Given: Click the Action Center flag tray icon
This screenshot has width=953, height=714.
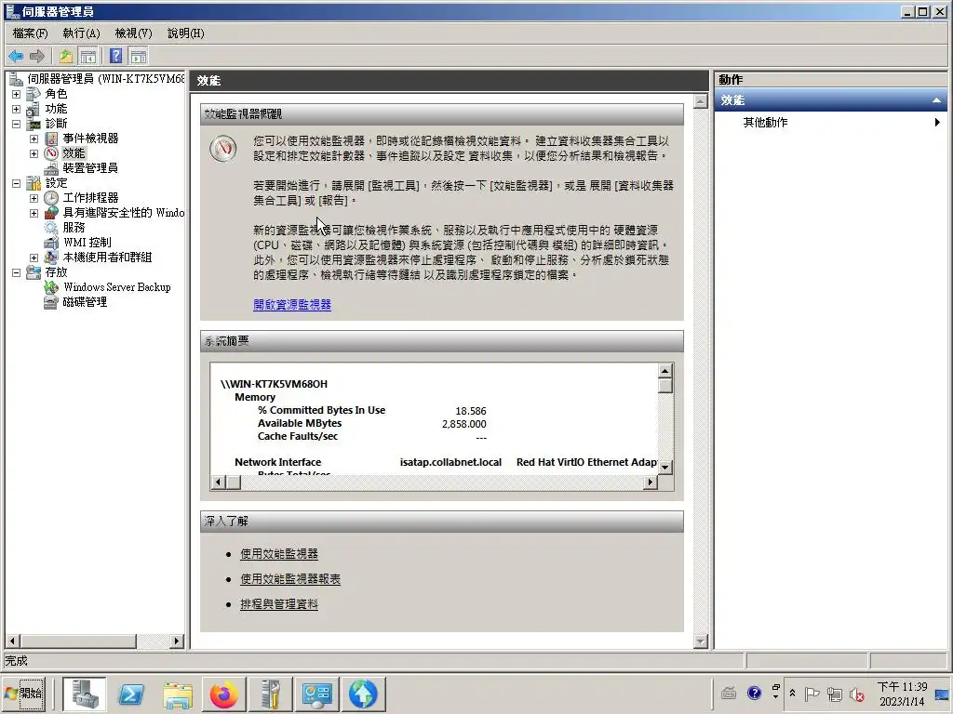Looking at the screenshot, I should pyautogui.click(x=812, y=694).
